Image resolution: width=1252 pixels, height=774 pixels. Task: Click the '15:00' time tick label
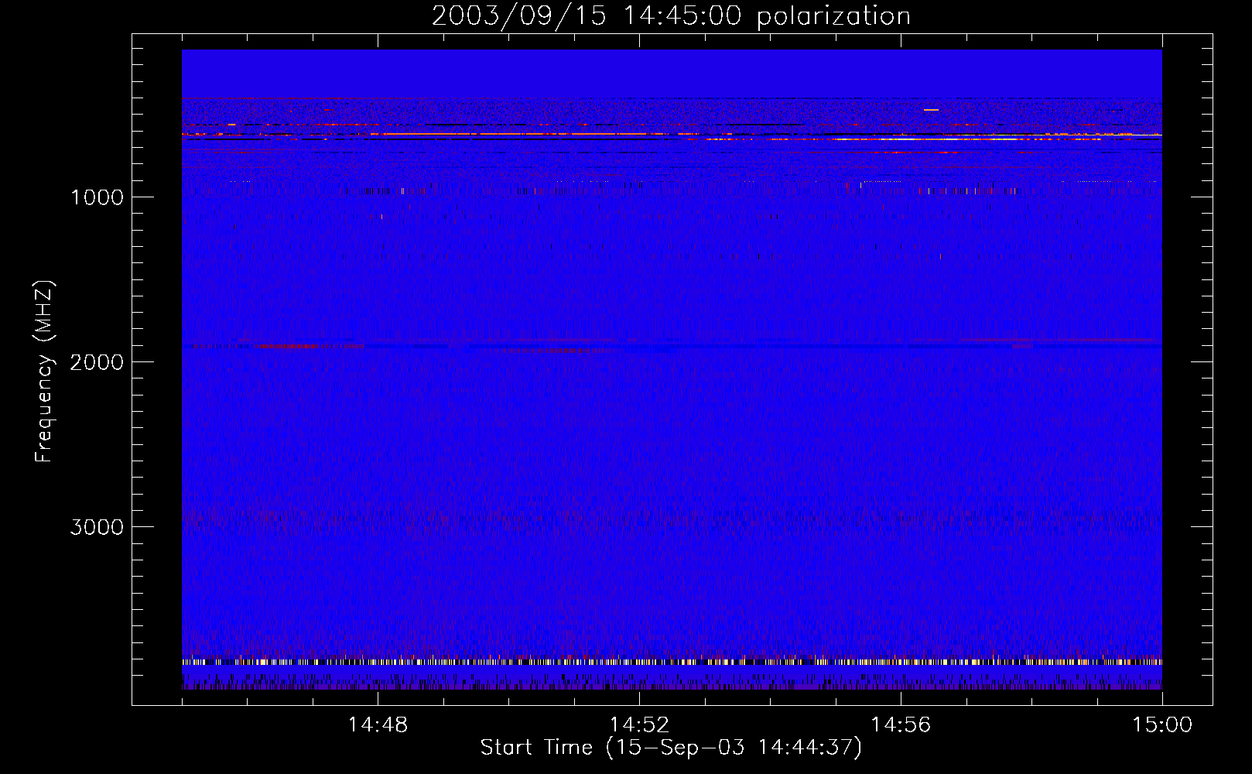(1162, 725)
